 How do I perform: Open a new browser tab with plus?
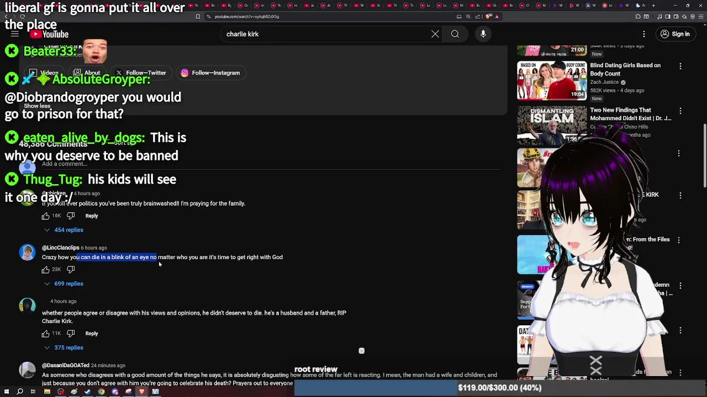coord(653,6)
